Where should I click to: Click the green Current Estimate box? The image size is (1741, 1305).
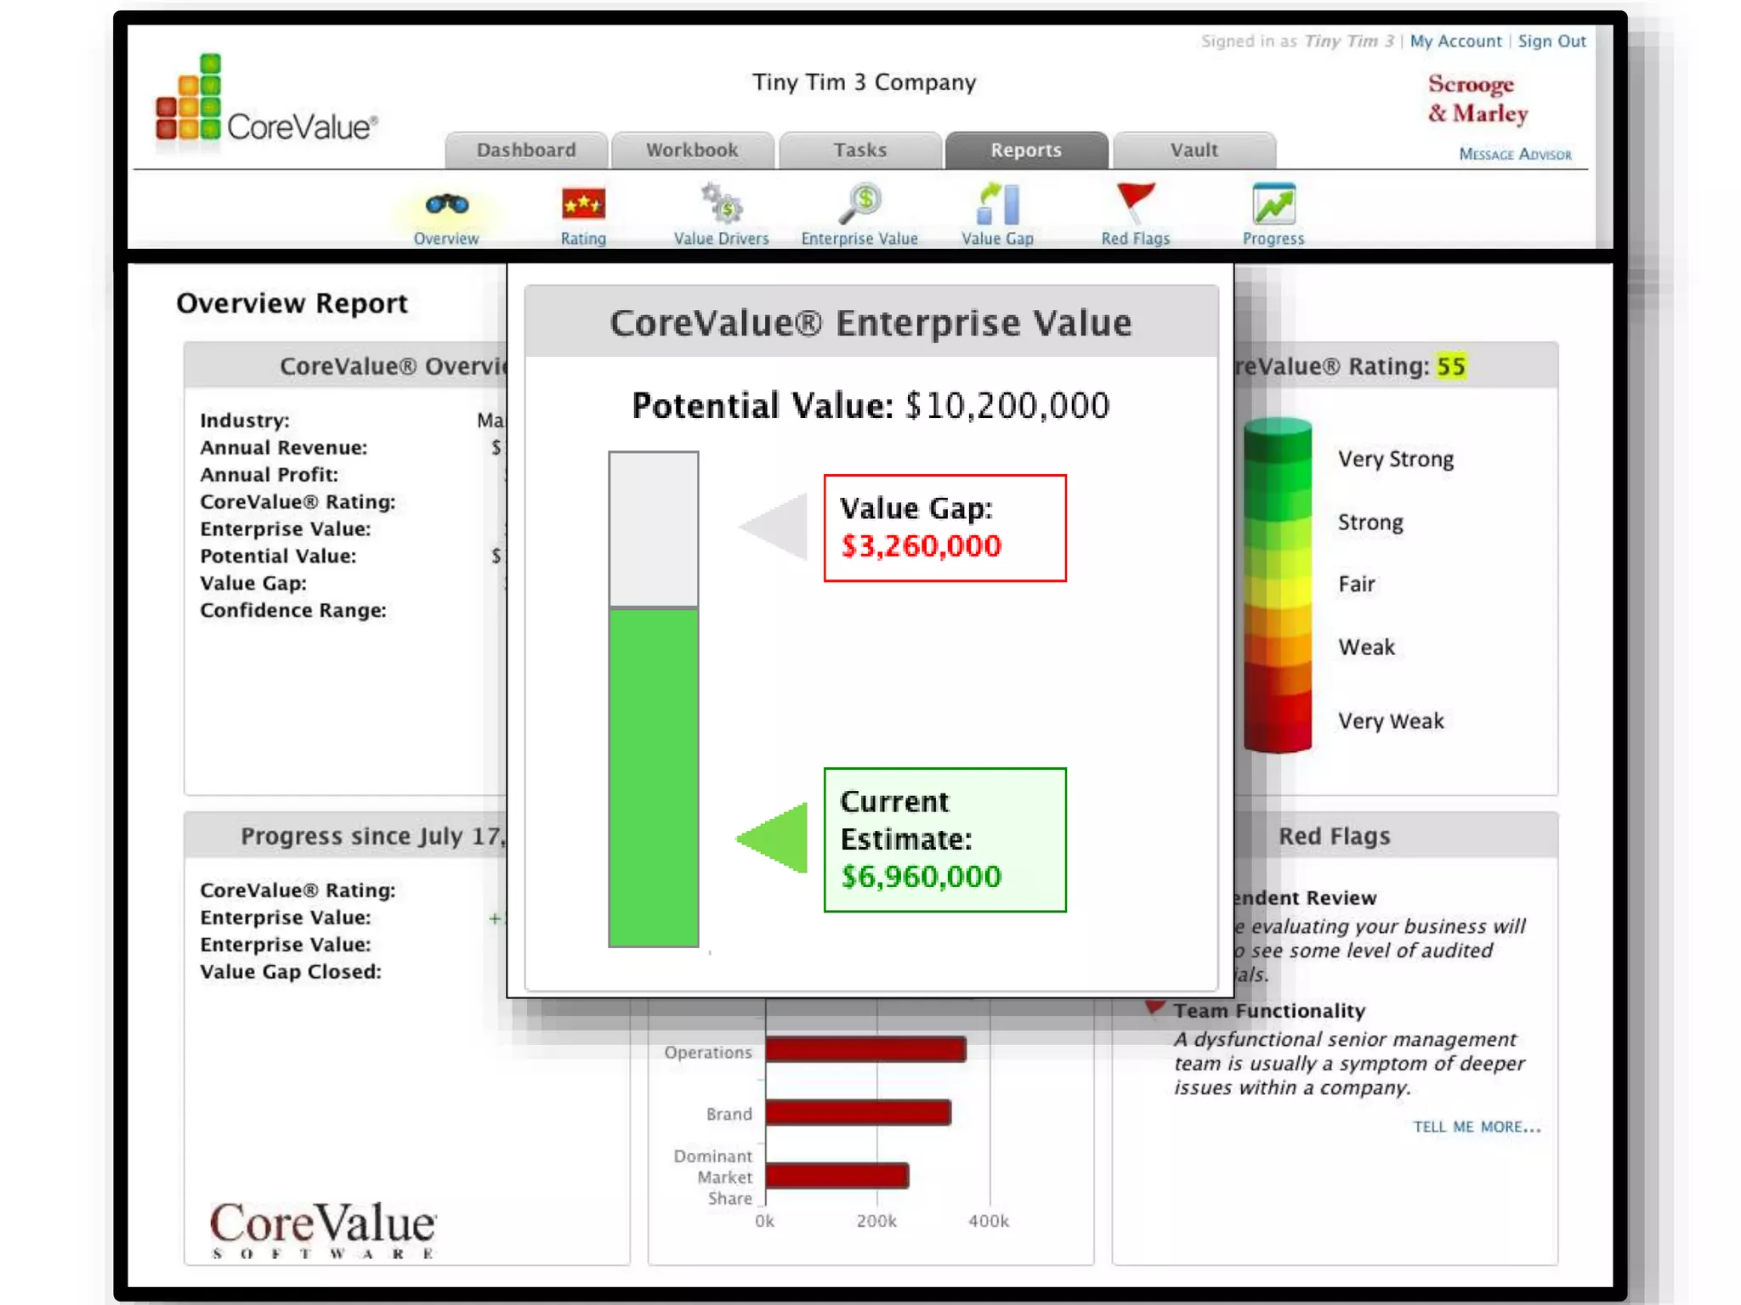pyautogui.click(x=944, y=839)
